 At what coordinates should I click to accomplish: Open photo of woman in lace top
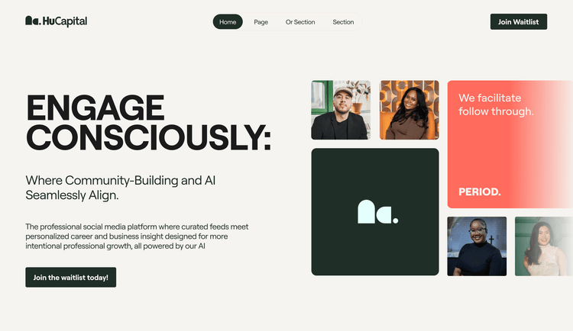coord(544,246)
